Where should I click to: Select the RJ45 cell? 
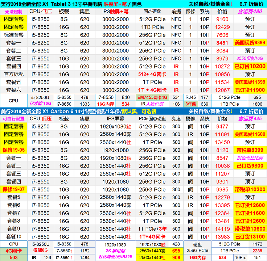point(190,97)
